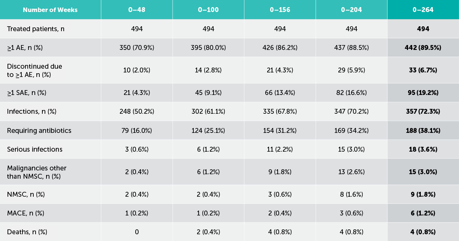Image resolution: width=459 pixels, height=241 pixels.
Task: Click the highlighted 0–264 column header
Action: (423, 10)
